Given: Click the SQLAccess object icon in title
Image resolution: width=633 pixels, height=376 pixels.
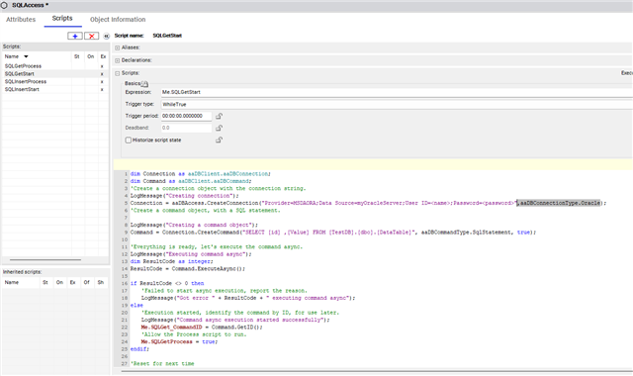Looking at the screenshot, I should tap(4, 5).
